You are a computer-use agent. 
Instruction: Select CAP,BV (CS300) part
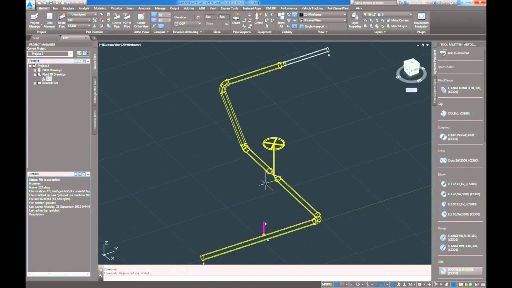click(455, 113)
